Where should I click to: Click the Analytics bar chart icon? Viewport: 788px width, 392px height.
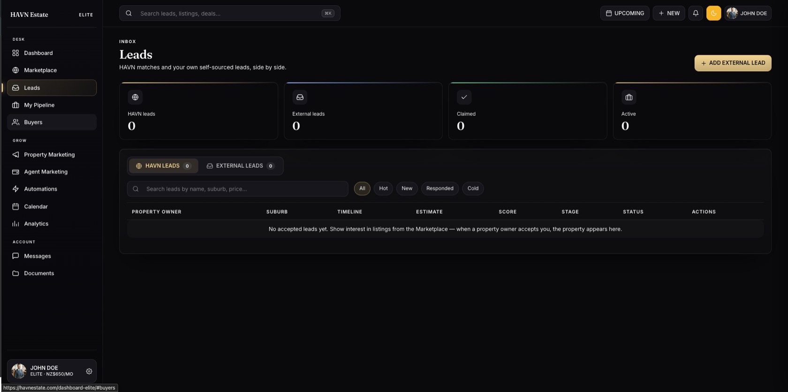click(x=15, y=224)
